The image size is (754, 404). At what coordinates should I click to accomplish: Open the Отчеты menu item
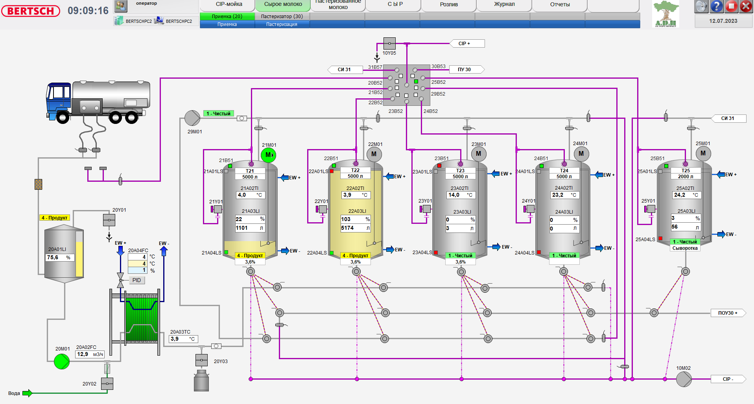(x=559, y=4)
